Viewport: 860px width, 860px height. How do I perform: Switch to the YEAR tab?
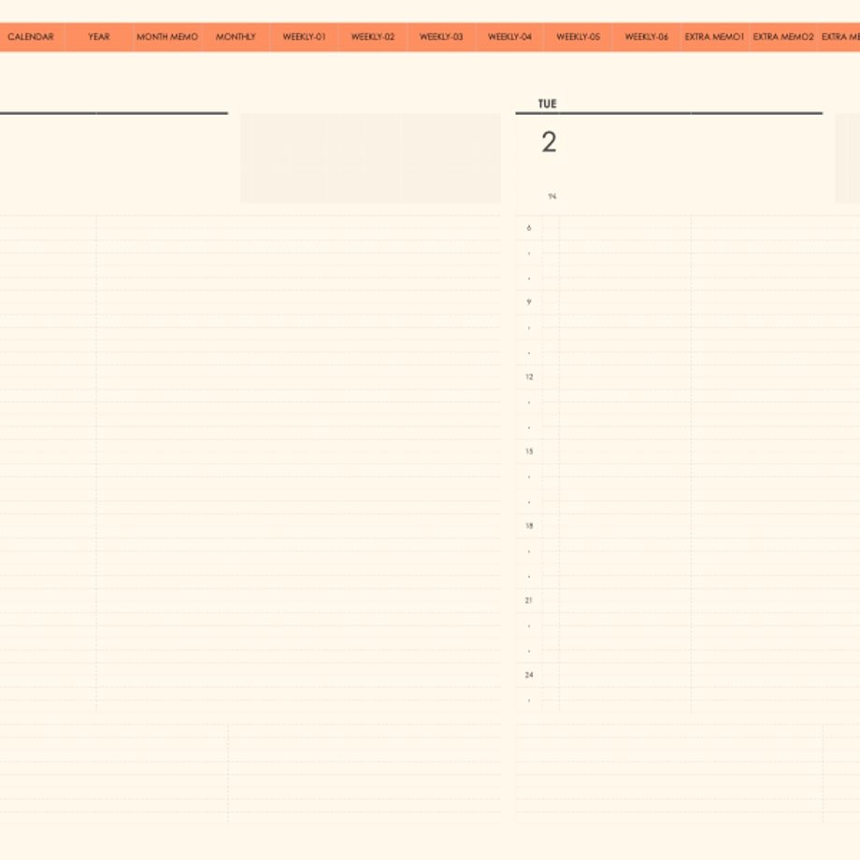(99, 36)
